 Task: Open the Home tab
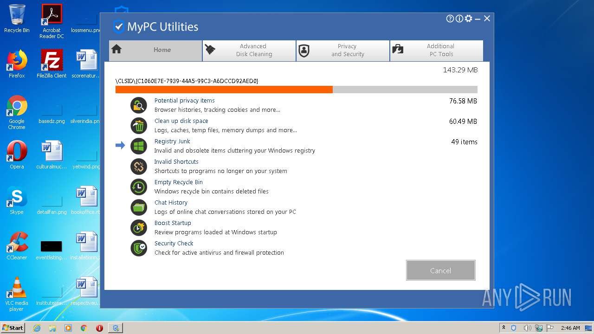155,51
